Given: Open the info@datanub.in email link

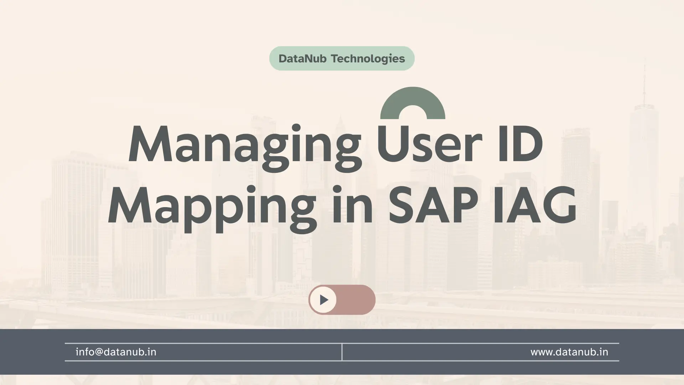Looking at the screenshot, I should click(x=116, y=352).
